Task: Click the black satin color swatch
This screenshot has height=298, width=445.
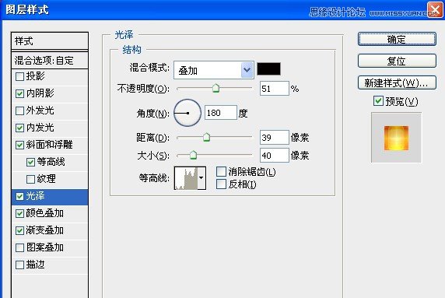Action: point(268,69)
